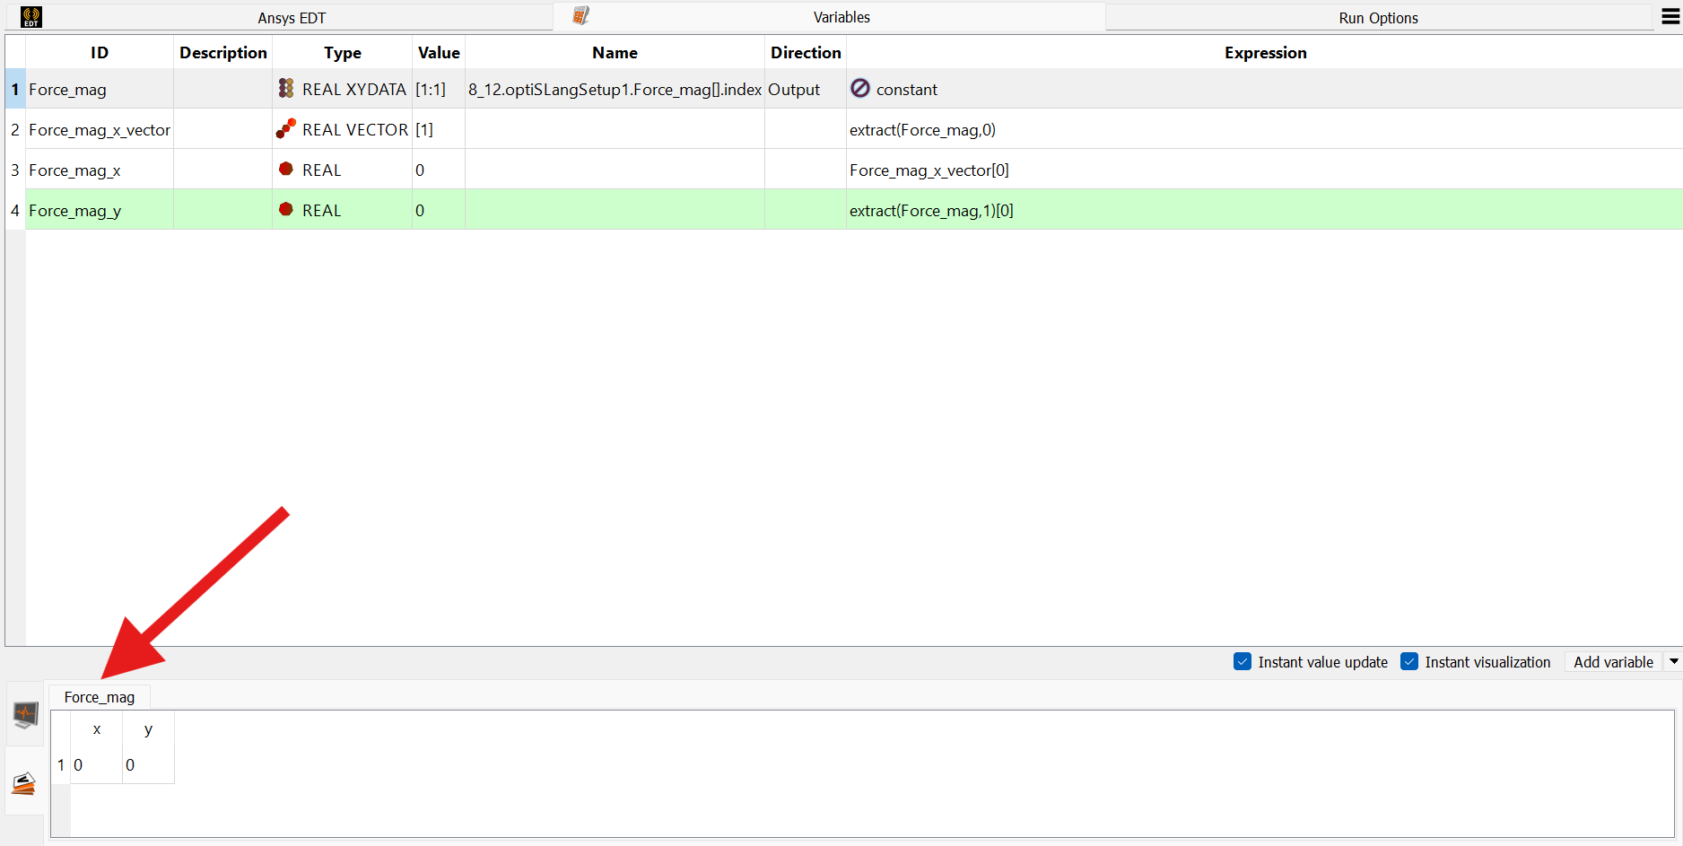The image size is (1683, 846).
Task: Click the REAL XYDATA type icon
Action: click(x=286, y=88)
